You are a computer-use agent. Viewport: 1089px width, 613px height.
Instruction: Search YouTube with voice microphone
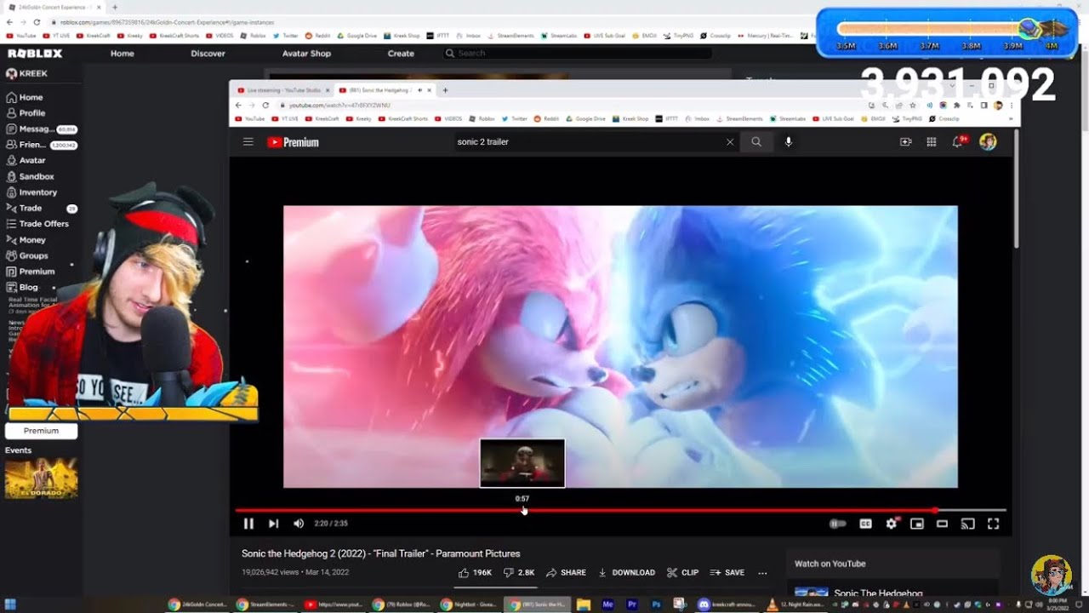(x=789, y=142)
